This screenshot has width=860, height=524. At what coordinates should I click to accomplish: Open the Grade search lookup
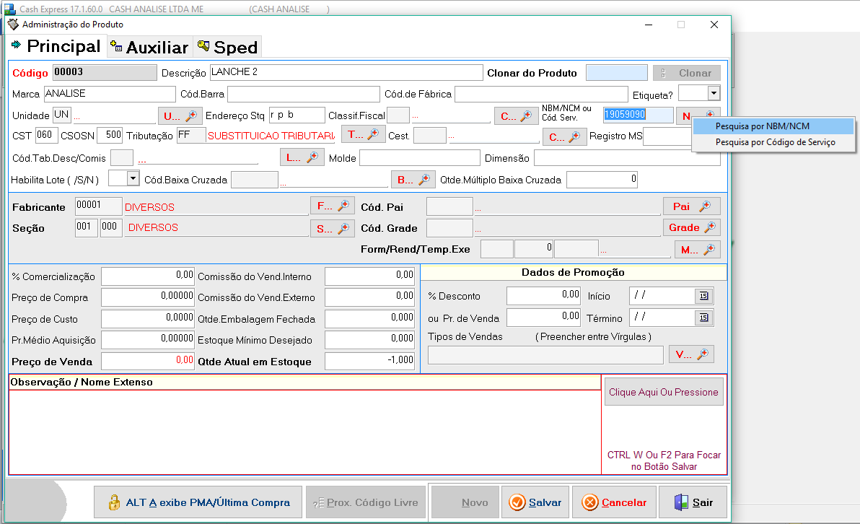click(x=691, y=228)
